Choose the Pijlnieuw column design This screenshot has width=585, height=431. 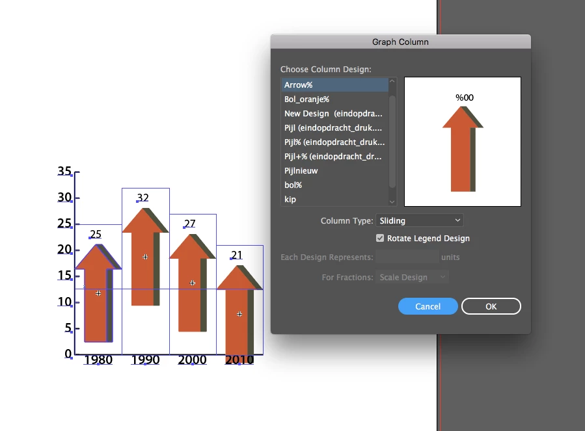[x=334, y=171]
